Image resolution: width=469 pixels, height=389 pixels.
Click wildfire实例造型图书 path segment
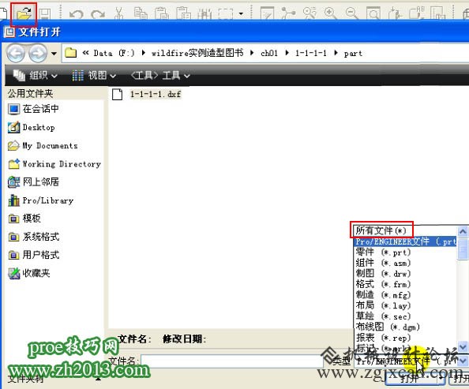[x=197, y=53]
